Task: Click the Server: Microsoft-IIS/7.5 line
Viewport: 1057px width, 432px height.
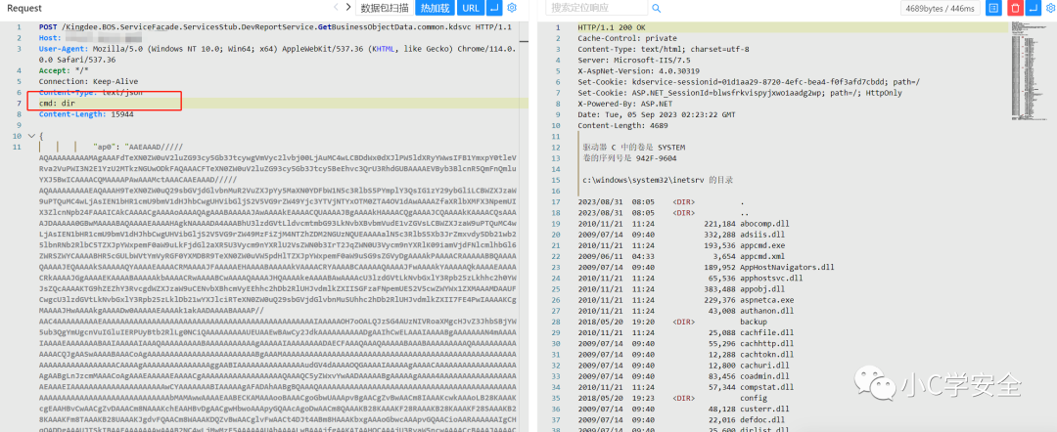Action: click(x=634, y=60)
